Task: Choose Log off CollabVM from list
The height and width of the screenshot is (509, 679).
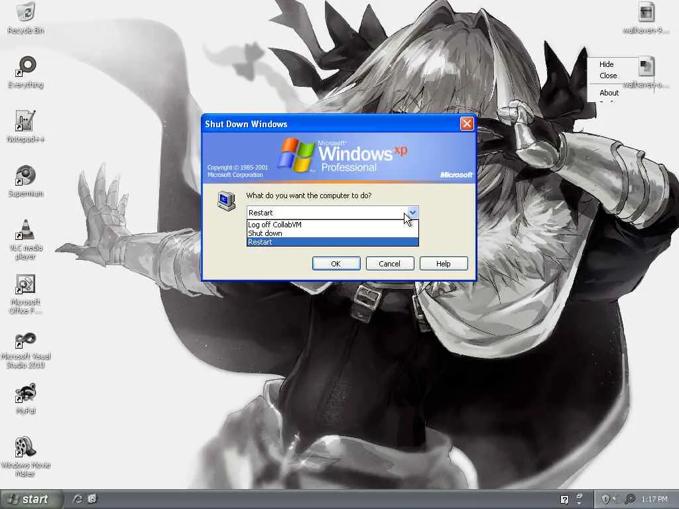Action: (333, 225)
